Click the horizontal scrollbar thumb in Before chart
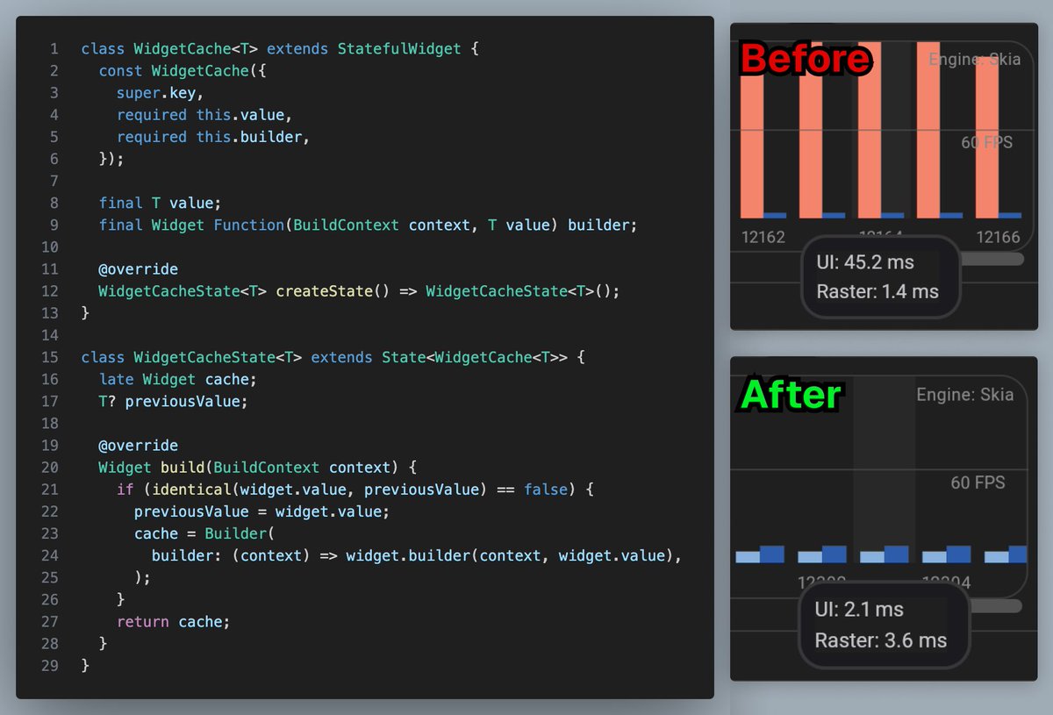The image size is (1053, 715). [992, 259]
